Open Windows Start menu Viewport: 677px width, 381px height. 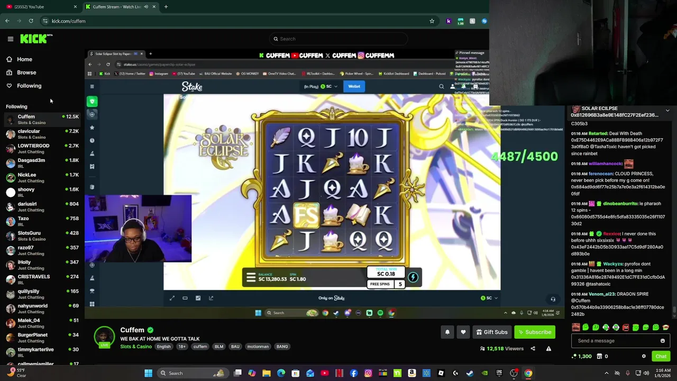pos(149,373)
